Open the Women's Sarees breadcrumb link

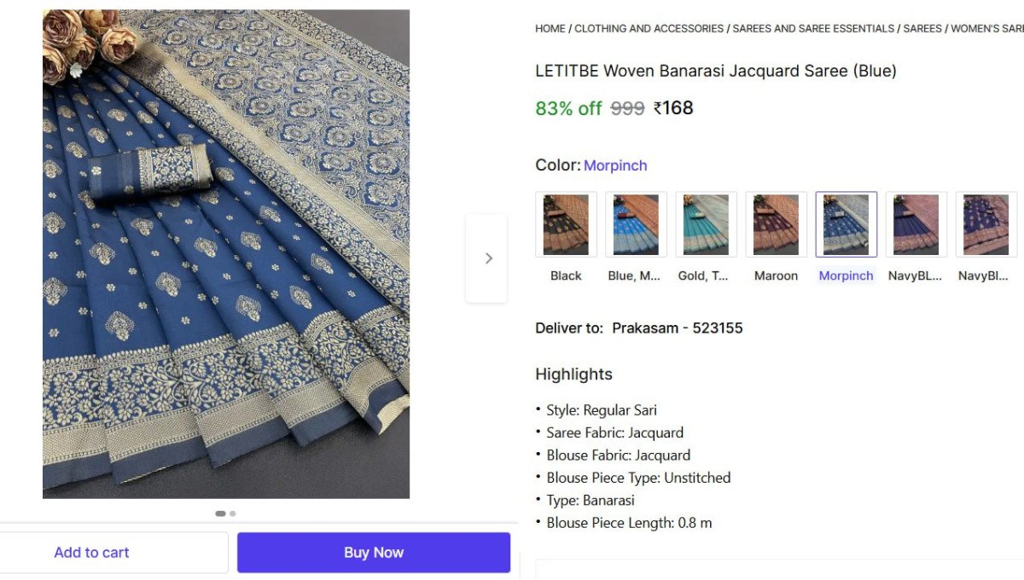click(x=987, y=29)
